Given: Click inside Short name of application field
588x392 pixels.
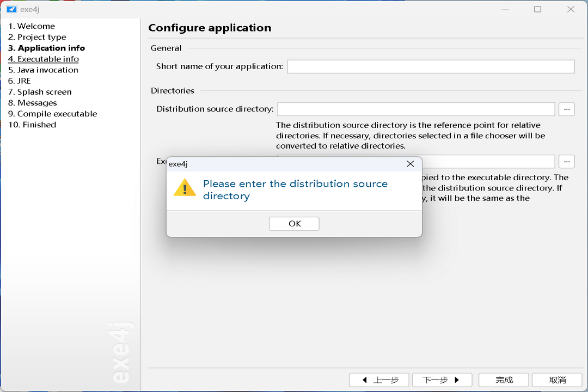Looking at the screenshot, I should [x=430, y=66].
